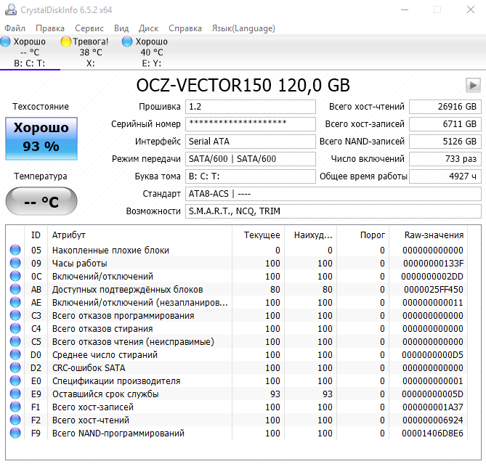Click the Буква тома field
The width and height of the screenshot is (486, 464).
pos(251,176)
